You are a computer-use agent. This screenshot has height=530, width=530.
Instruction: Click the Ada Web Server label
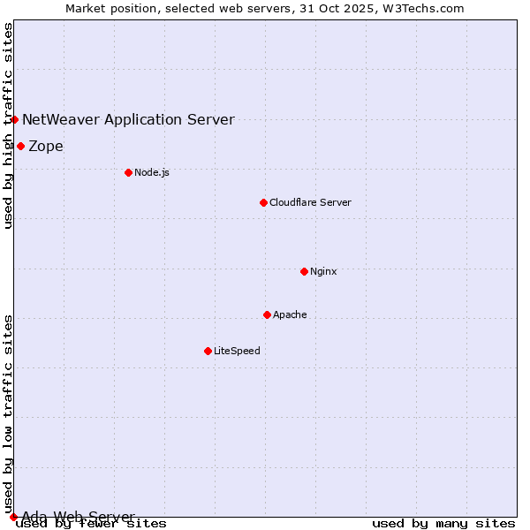[x=78, y=517]
